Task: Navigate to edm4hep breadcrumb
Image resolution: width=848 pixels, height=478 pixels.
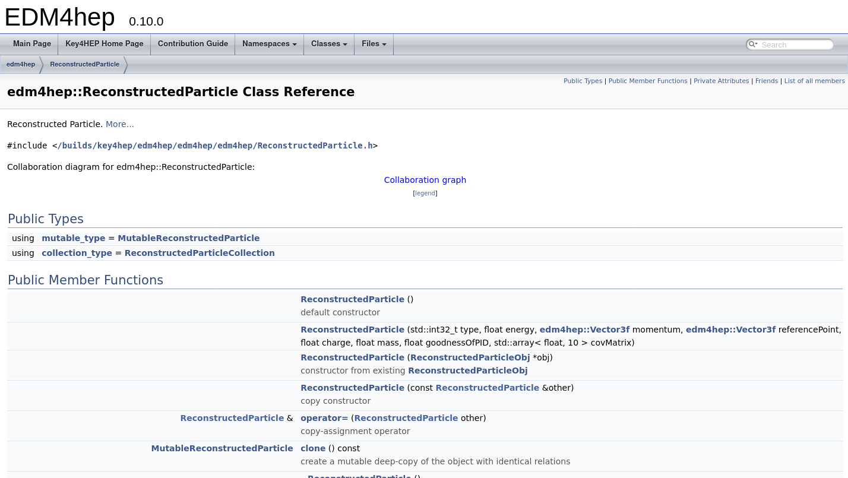Action: coord(21,65)
